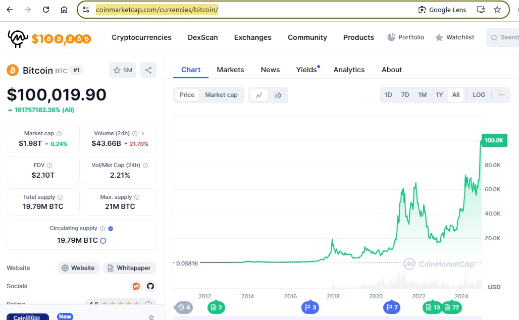Open the Cryptocurrencies menu

click(141, 37)
